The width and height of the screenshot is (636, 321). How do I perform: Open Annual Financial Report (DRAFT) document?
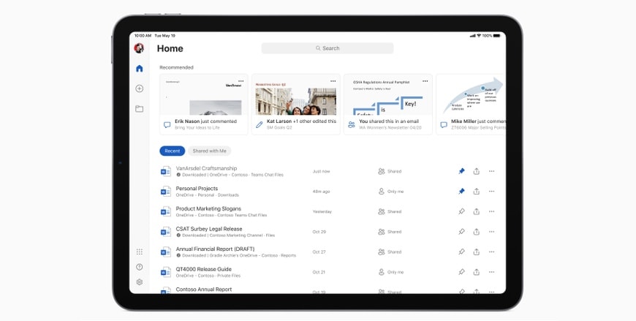[x=215, y=249]
